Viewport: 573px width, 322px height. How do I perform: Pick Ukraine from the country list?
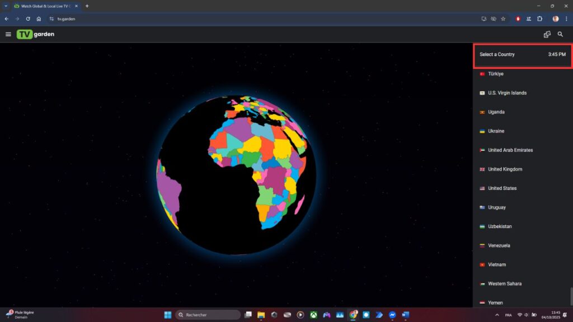[496, 131]
